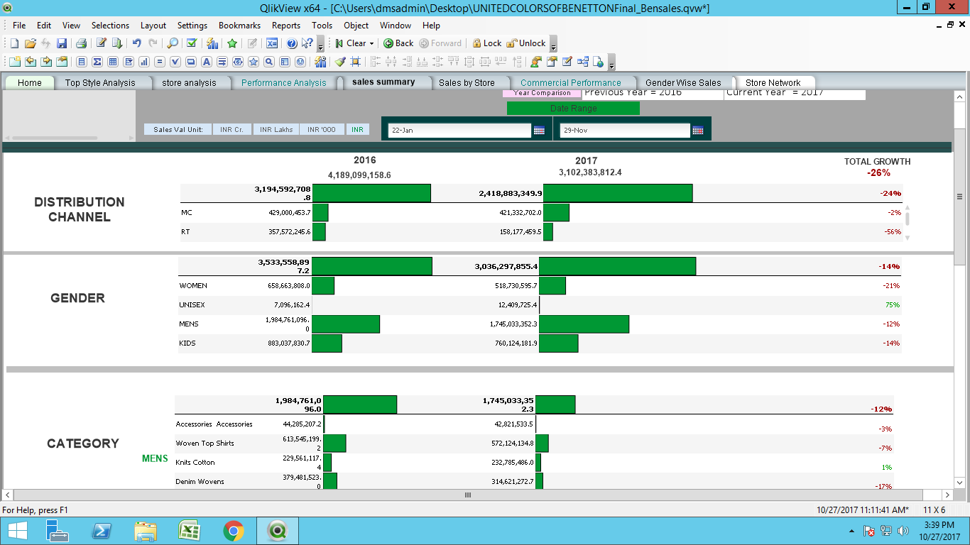Switch to Gender Wise Sales tab

[683, 82]
